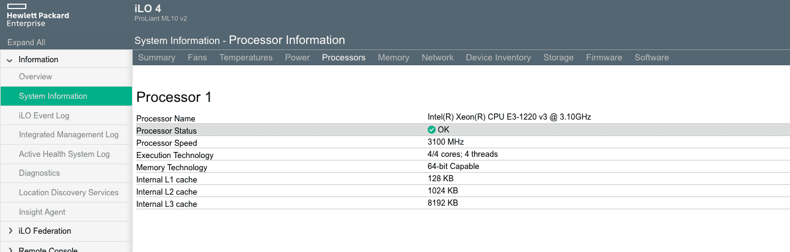Click the Hewlett Packard Enterprise logo
The height and width of the screenshot is (252, 790).
pyautogui.click(x=38, y=15)
